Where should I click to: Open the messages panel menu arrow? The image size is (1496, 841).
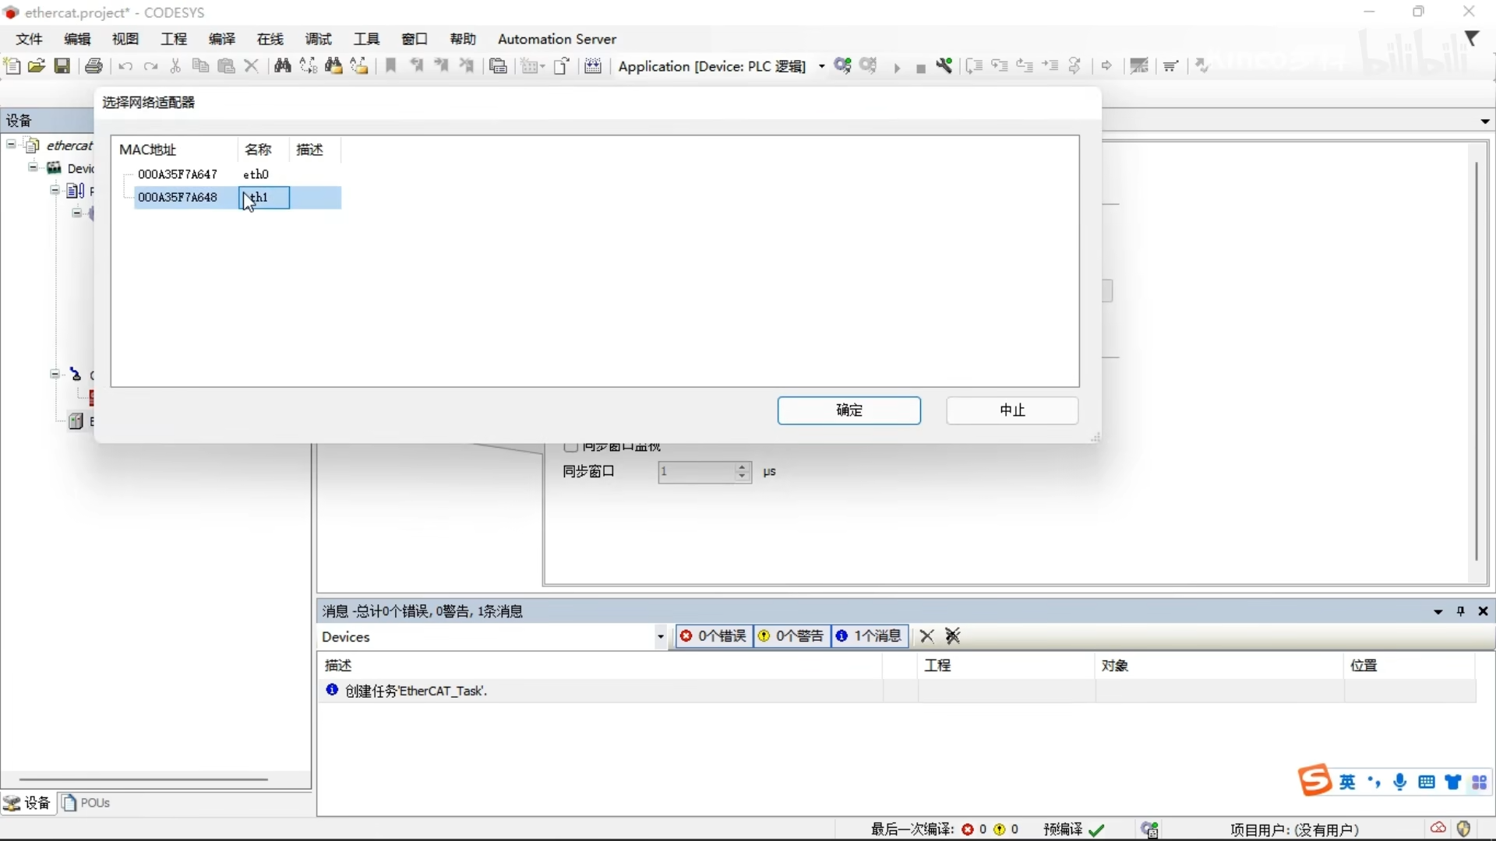click(x=1438, y=612)
